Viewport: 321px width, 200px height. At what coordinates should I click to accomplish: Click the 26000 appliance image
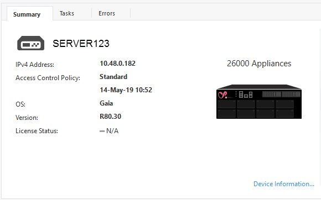(259, 102)
